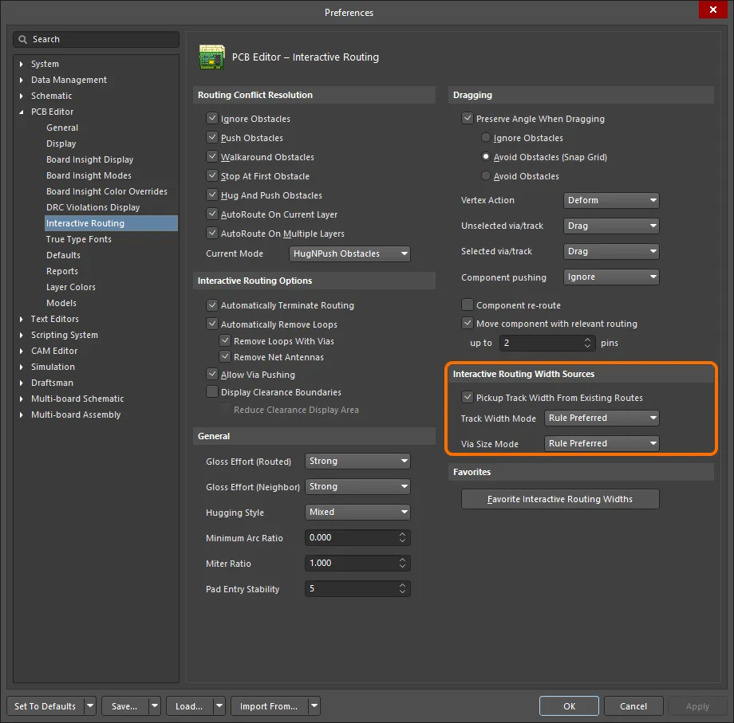Uncheck Automatically Remove Loops
This screenshot has height=723, width=734.
(212, 324)
